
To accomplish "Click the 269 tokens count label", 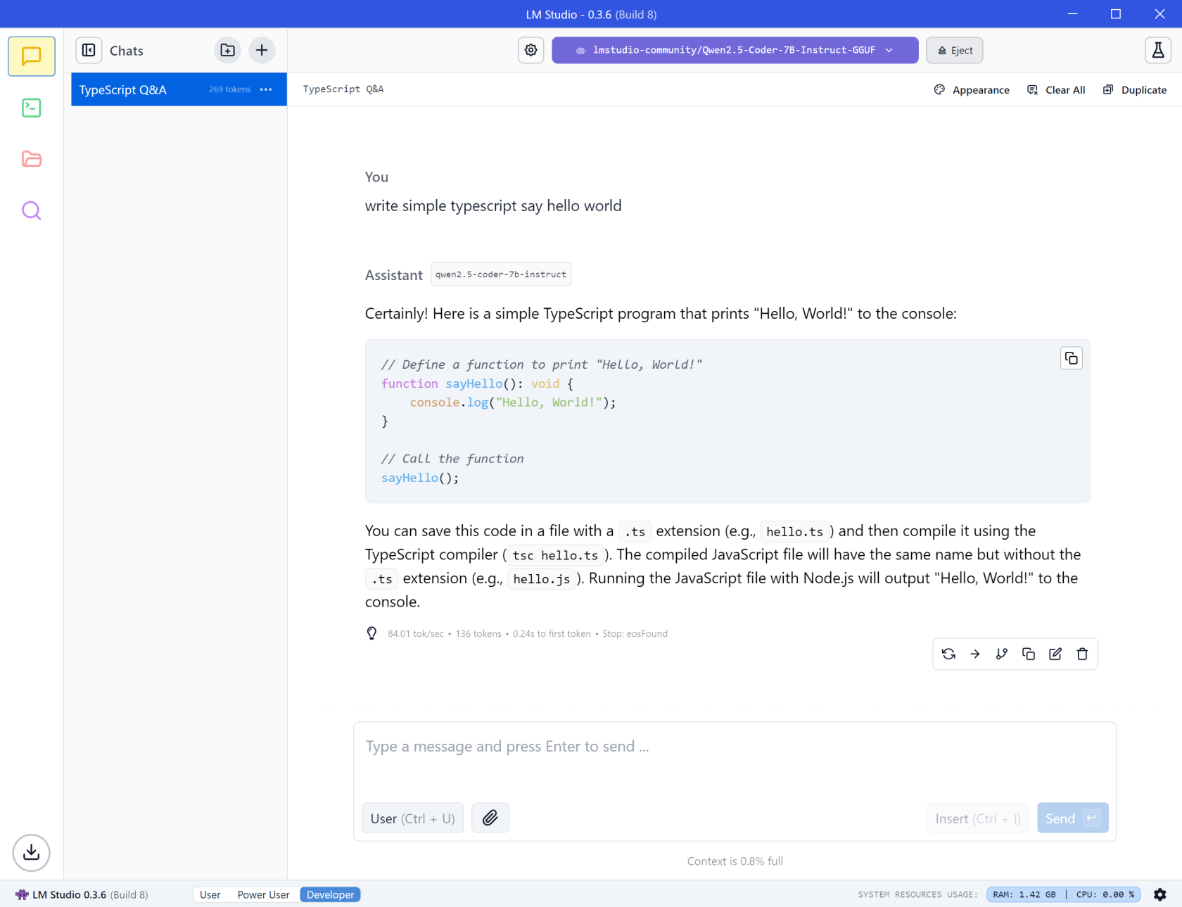I will 229,89.
